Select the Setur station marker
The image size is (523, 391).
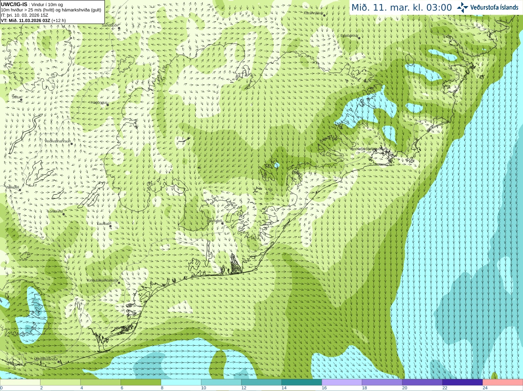(21, 100)
